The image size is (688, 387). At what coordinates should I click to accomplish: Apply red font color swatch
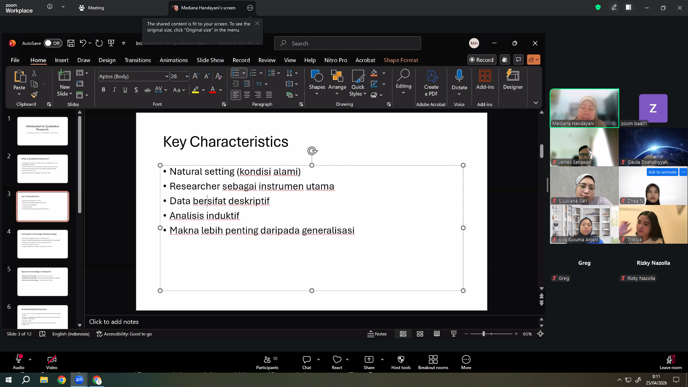(x=212, y=90)
